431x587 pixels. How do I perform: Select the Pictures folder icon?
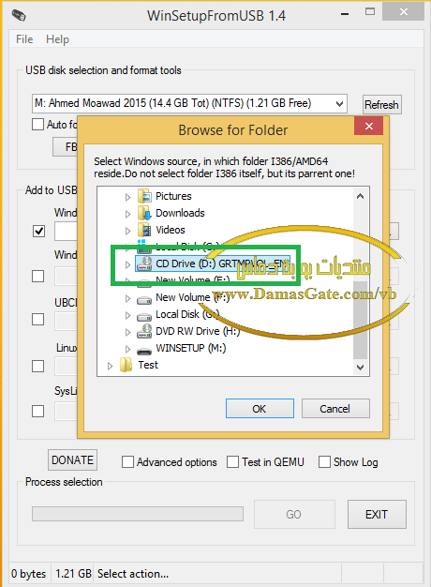[144, 196]
